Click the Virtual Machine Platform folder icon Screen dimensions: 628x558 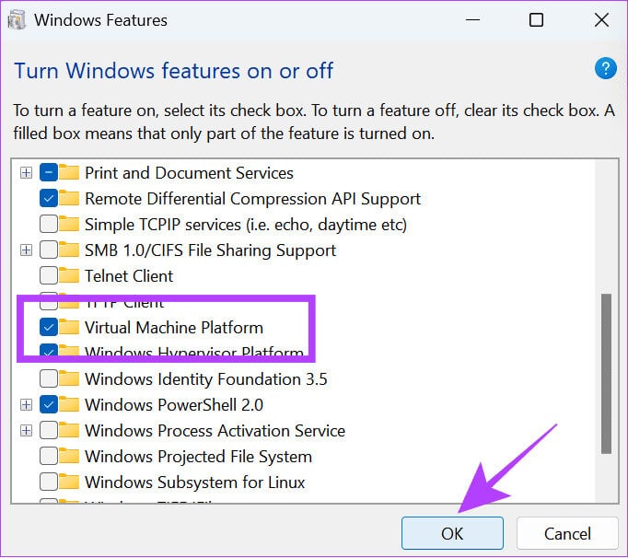[x=69, y=327]
